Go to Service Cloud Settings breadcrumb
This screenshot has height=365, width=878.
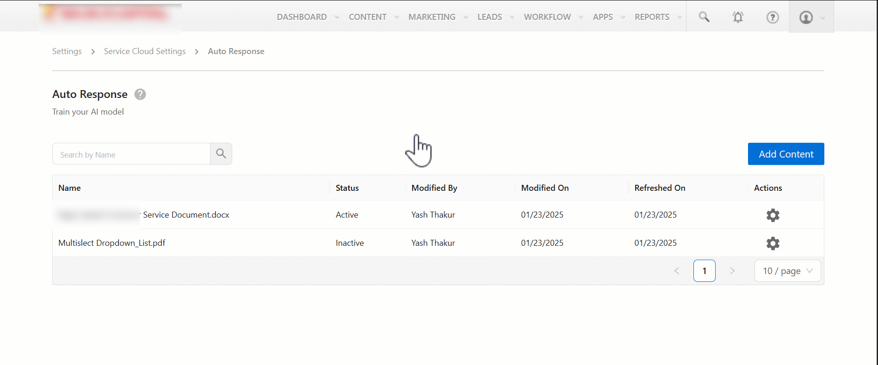(x=145, y=51)
